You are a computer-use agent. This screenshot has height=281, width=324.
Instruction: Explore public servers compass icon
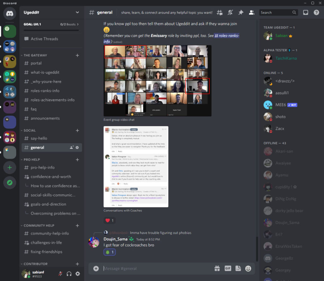(9, 183)
